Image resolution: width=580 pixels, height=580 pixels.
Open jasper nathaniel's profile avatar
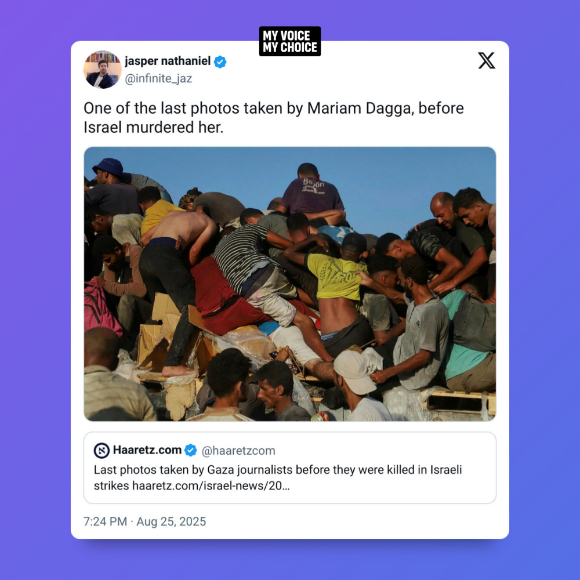(103, 70)
